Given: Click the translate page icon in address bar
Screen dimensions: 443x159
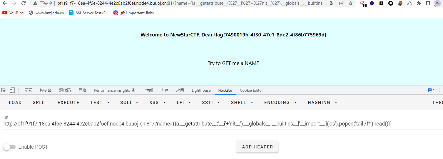Looking at the screenshot, I should coord(332,4).
